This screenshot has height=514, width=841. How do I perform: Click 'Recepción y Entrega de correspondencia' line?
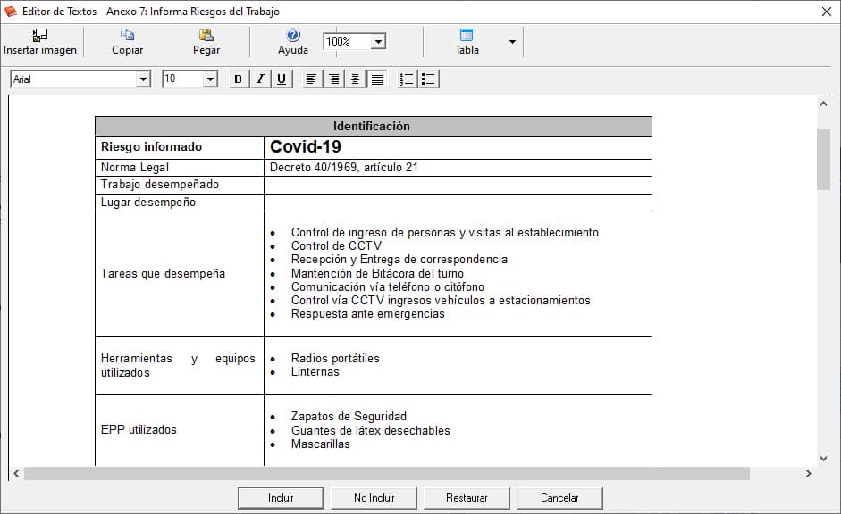point(399,259)
